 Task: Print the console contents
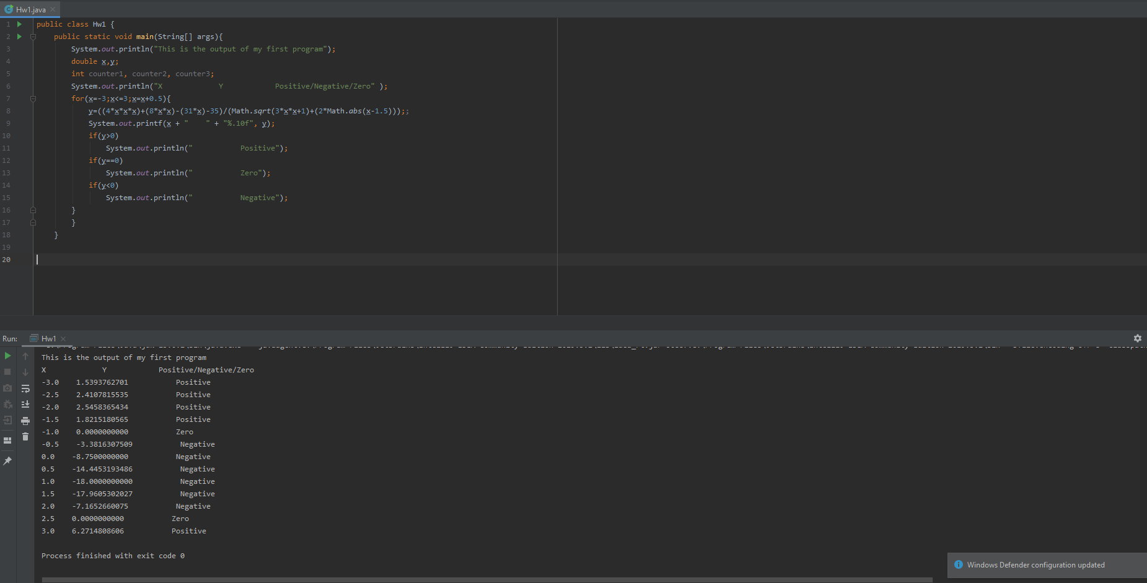(25, 420)
